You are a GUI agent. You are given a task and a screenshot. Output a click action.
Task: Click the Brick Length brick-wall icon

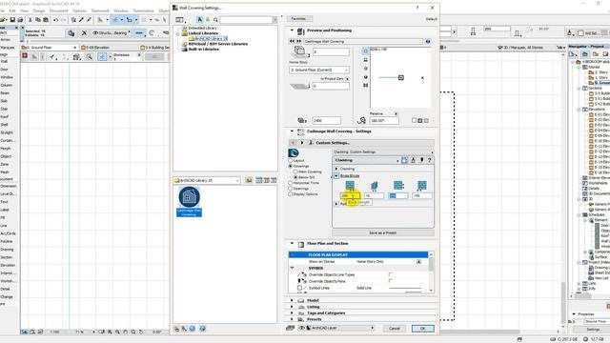[x=350, y=186]
